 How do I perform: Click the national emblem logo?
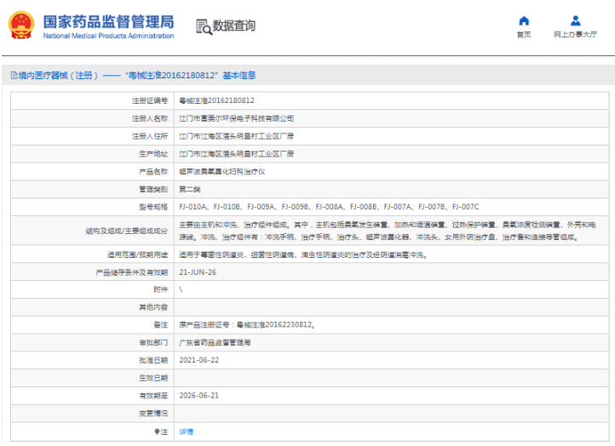coord(21,25)
